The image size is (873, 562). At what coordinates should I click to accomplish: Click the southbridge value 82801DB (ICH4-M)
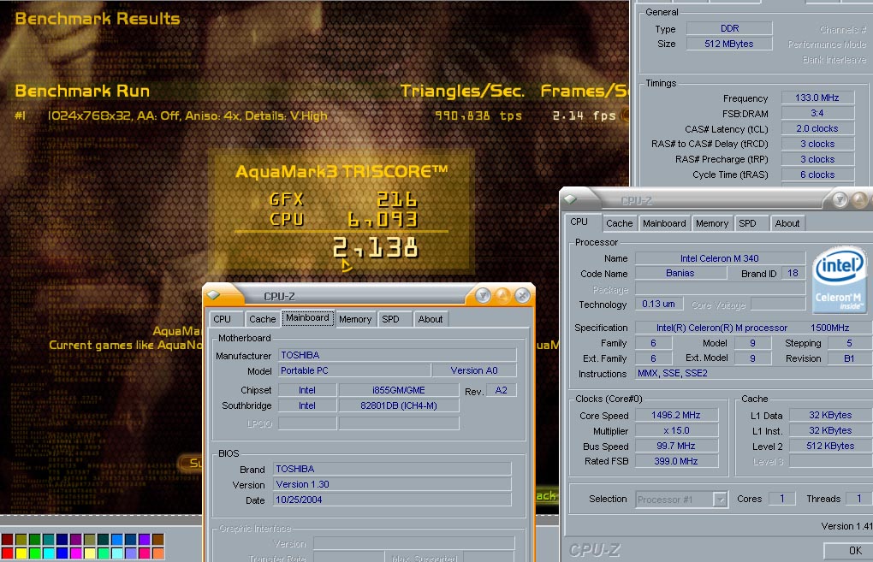399,405
